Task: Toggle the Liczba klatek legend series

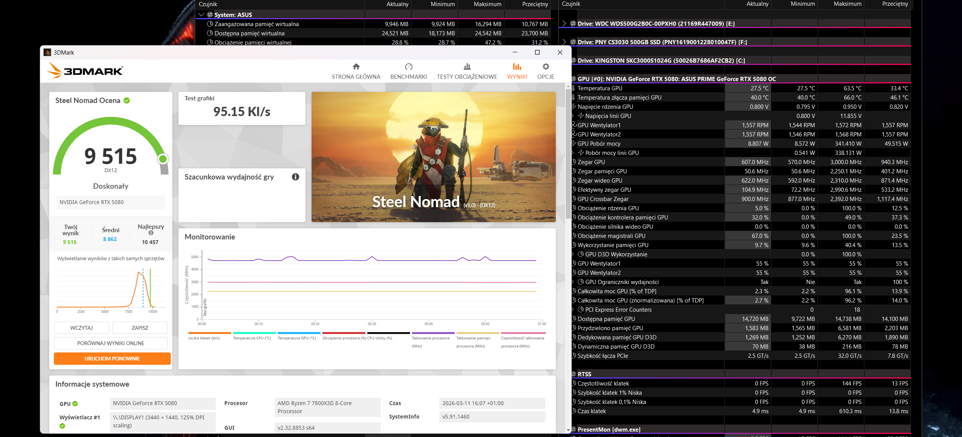Action: click(204, 338)
